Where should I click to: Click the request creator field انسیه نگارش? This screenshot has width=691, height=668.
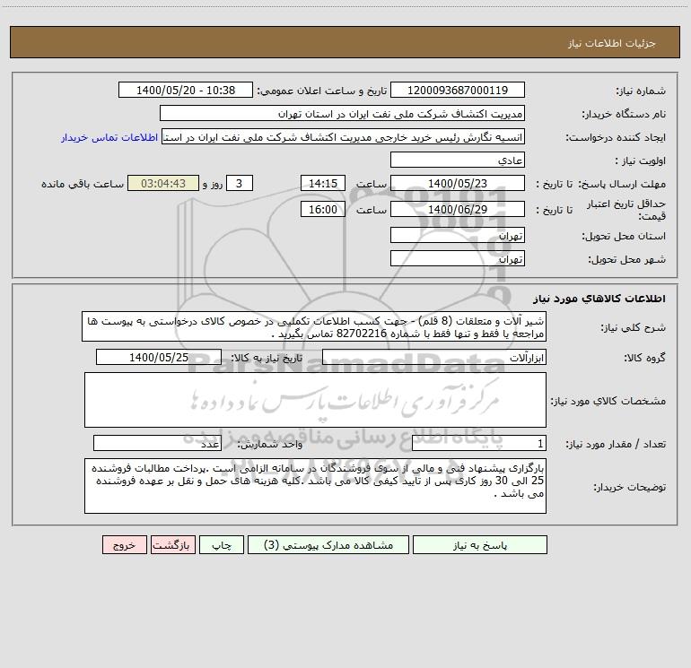click(343, 136)
